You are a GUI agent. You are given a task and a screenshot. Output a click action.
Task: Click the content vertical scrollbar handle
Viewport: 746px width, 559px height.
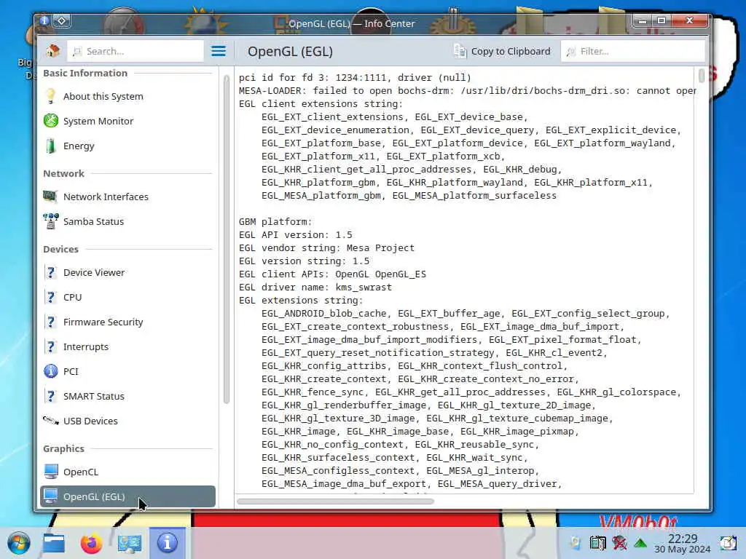(x=702, y=76)
